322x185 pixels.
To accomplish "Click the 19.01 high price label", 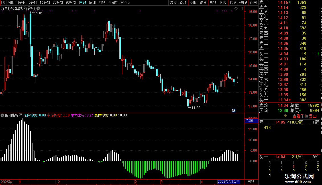I will [x=38, y=13].
